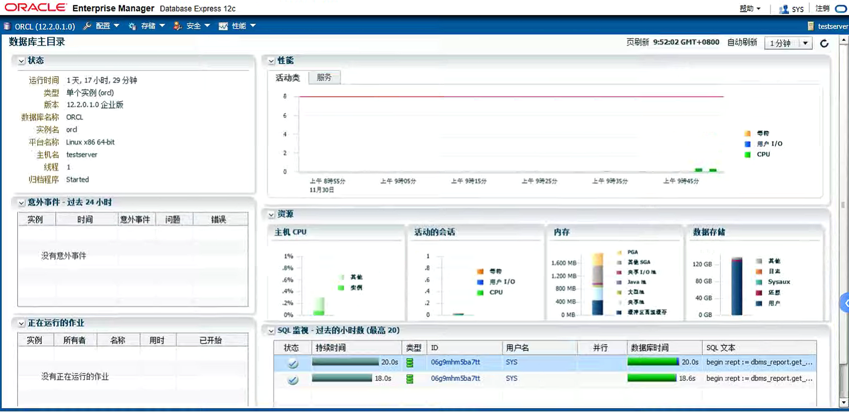Click the scroll down arrow of page scrollbar

coord(844,402)
